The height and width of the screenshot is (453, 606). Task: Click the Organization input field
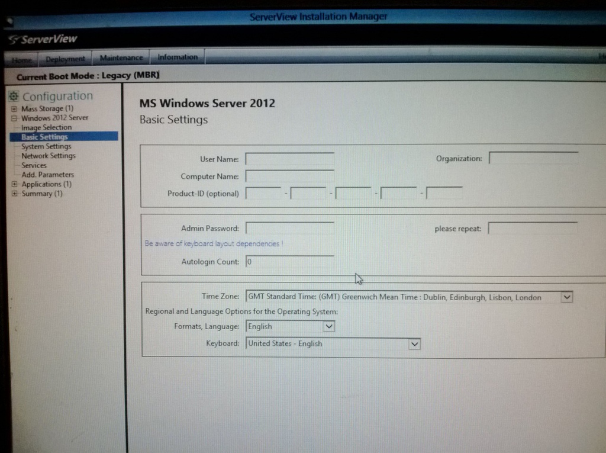coord(534,158)
